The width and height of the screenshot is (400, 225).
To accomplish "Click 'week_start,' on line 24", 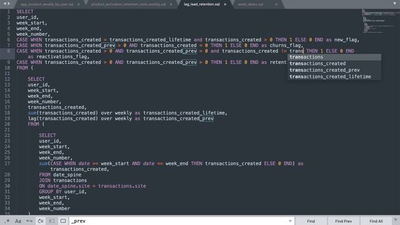I will (54, 147).
